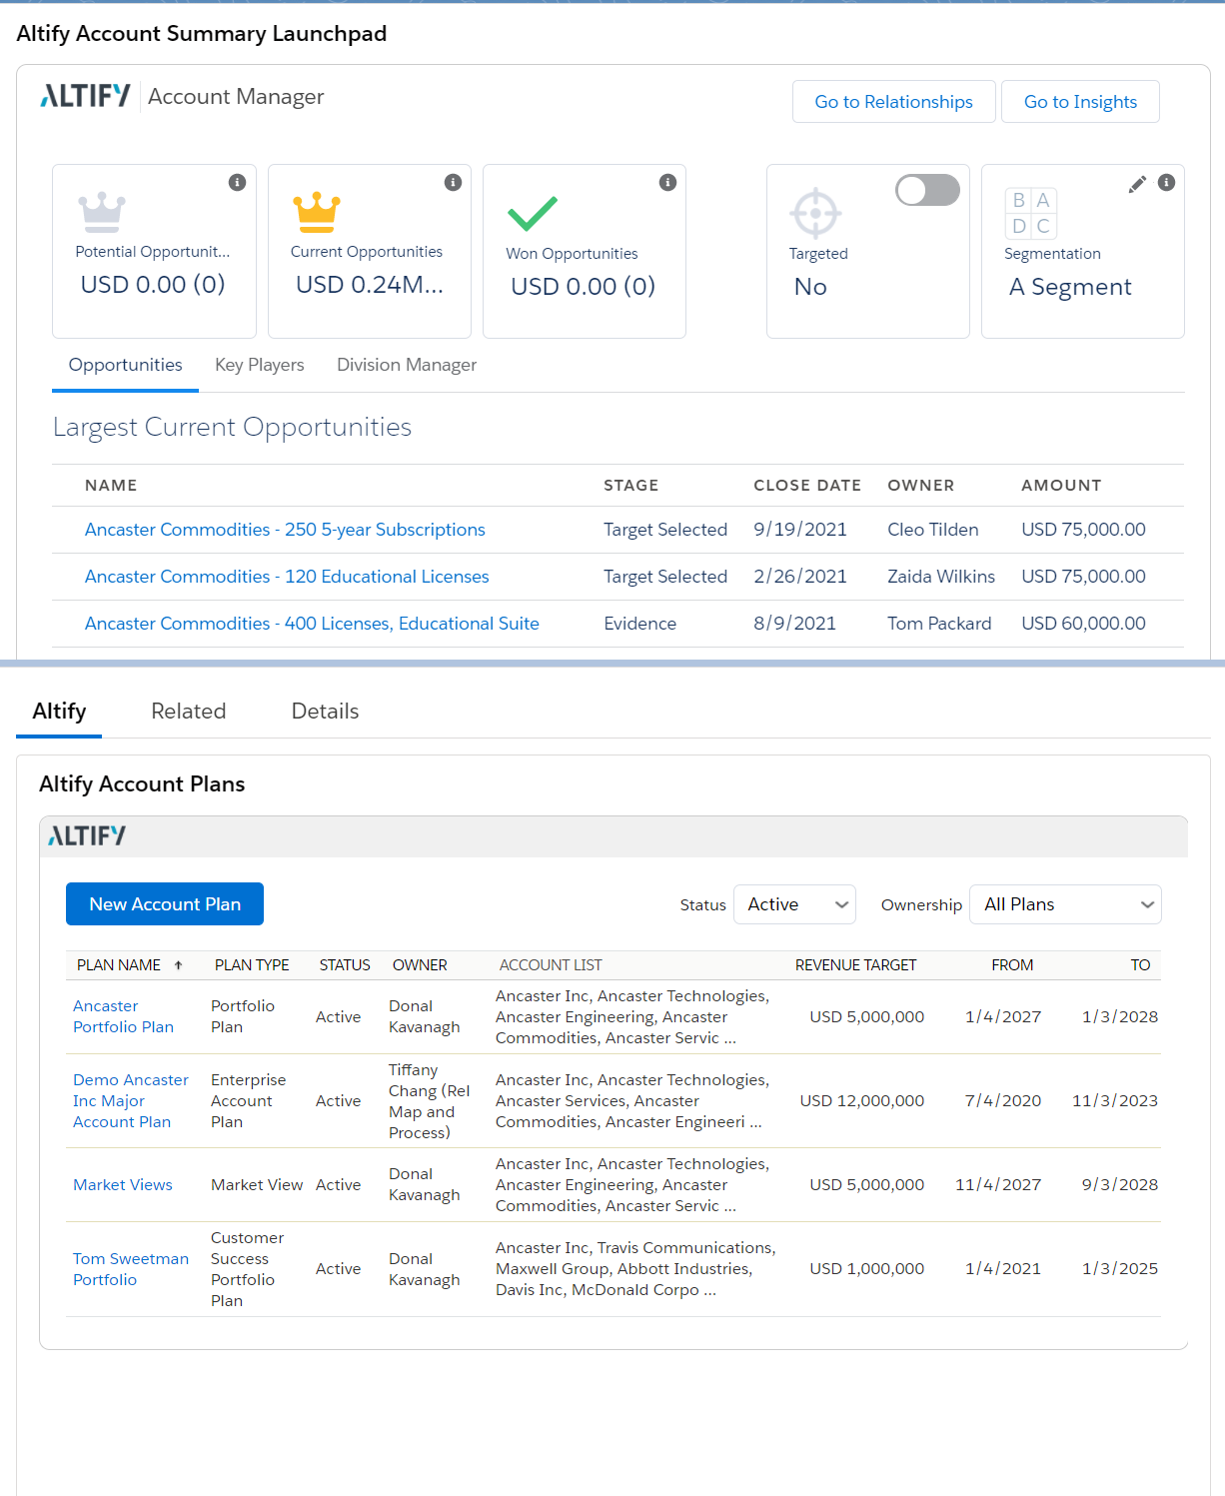This screenshot has width=1225, height=1496.
Task: Click the USD 60,000.00 amount cell
Action: point(1083,624)
